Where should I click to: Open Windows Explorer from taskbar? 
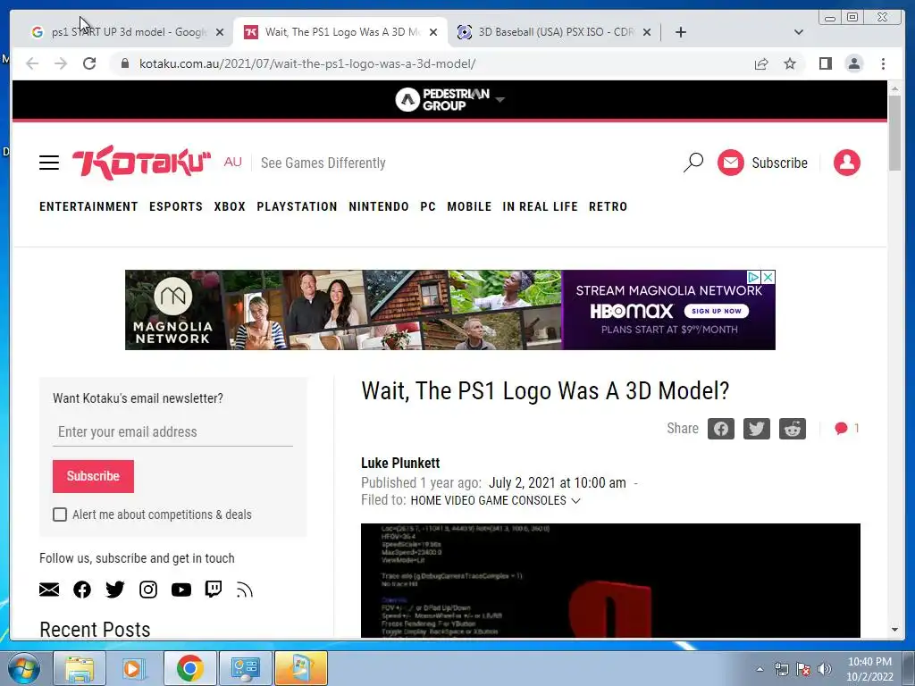[80, 668]
